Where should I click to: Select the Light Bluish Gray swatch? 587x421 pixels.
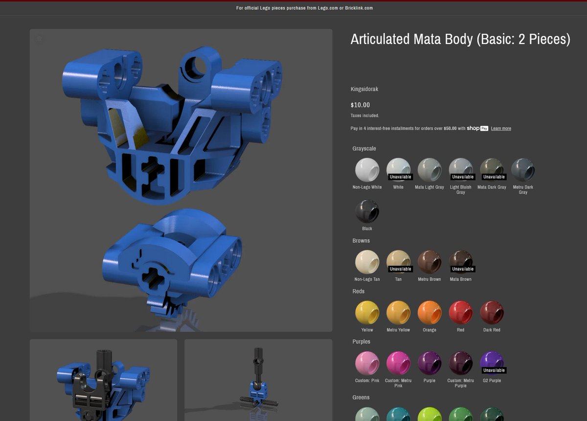[x=461, y=170]
